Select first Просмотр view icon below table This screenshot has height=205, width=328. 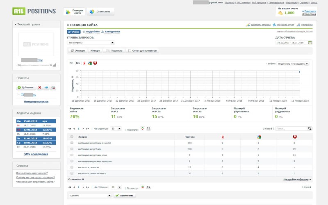tap(143, 187)
